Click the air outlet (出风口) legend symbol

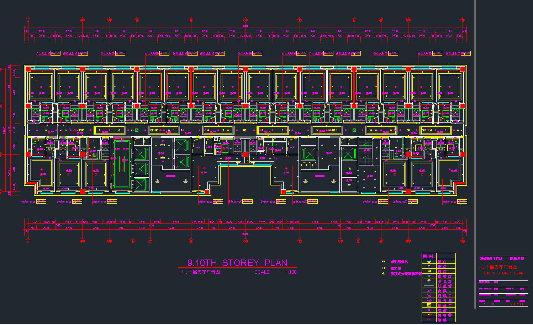pos(429,290)
